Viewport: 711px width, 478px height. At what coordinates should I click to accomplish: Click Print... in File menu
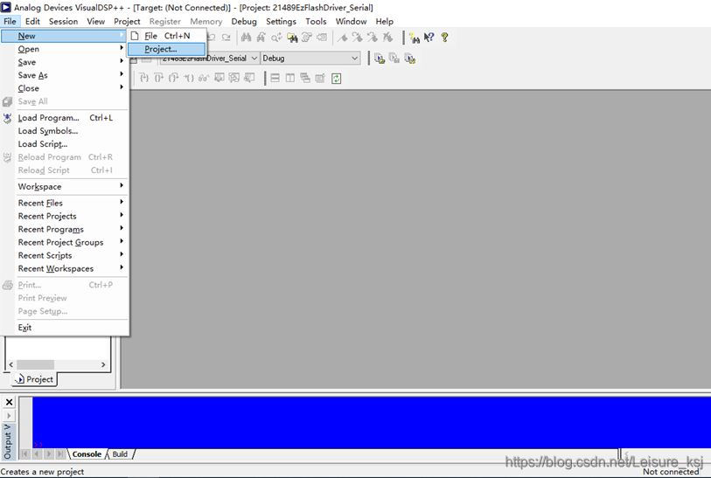[65, 285]
